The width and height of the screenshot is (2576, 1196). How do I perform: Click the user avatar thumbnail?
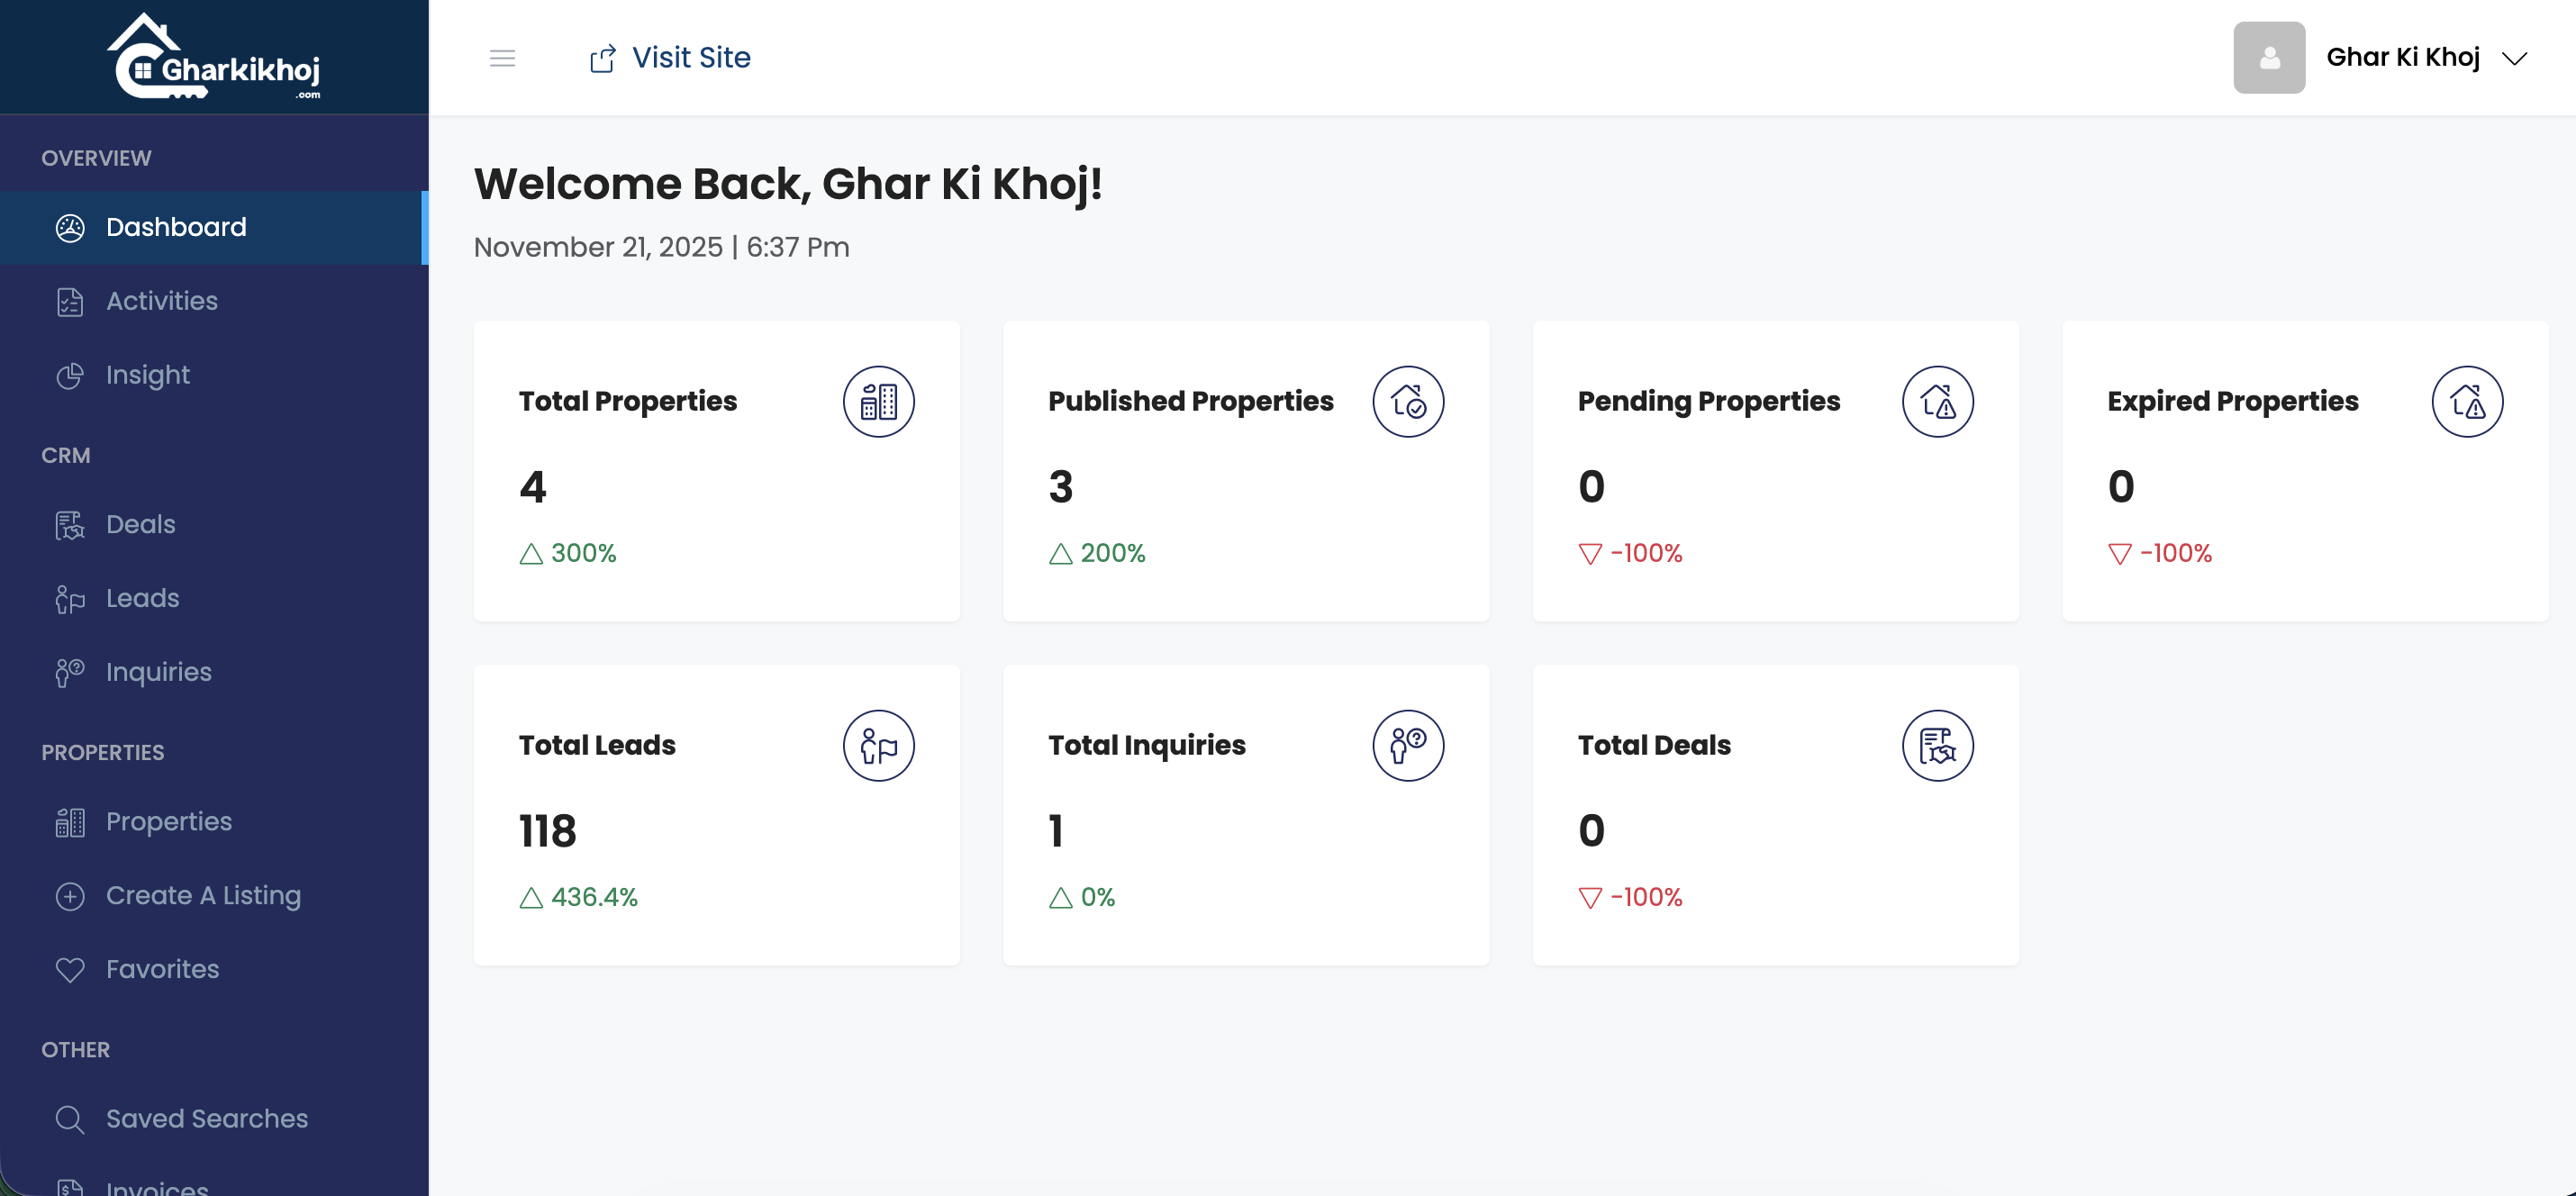[2268, 58]
